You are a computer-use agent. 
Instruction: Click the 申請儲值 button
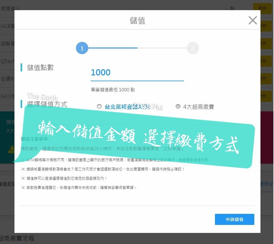coord(235,219)
